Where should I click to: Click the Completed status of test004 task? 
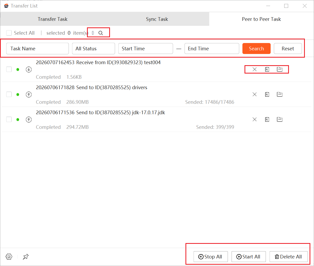(x=48, y=77)
